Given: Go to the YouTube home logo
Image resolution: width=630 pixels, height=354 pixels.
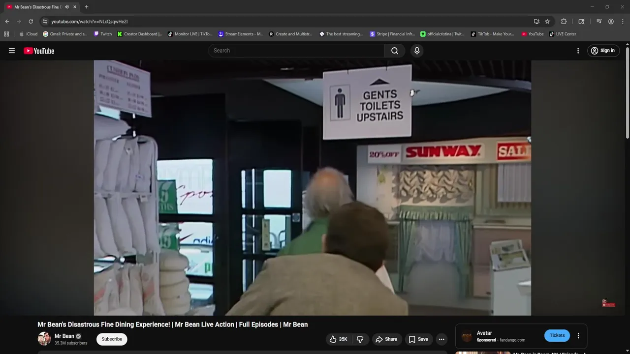Looking at the screenshot, I should point(39,51).
